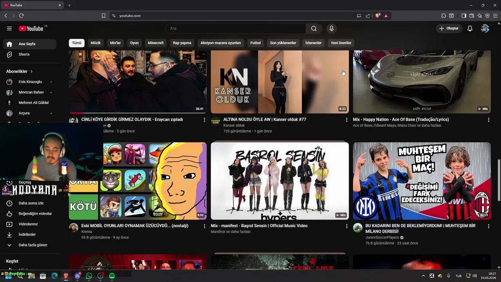Select the Müzik filter chip
The image size is (501, 282).
(96, 43)
